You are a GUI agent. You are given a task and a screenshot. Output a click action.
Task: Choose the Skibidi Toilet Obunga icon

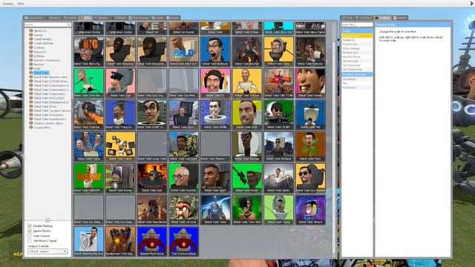247,147
